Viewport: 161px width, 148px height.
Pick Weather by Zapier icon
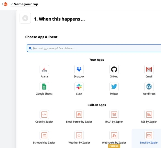click(79, 135)
